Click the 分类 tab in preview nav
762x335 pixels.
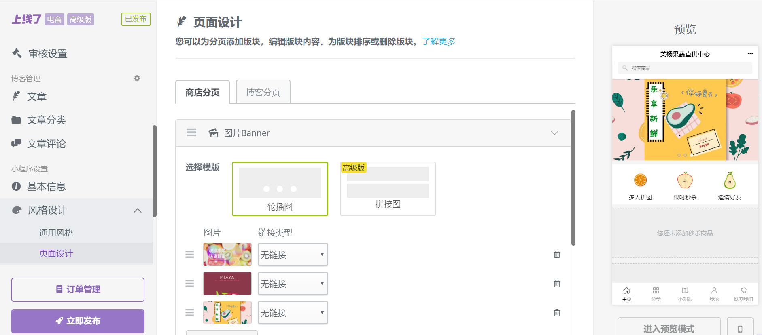point(656,294)
